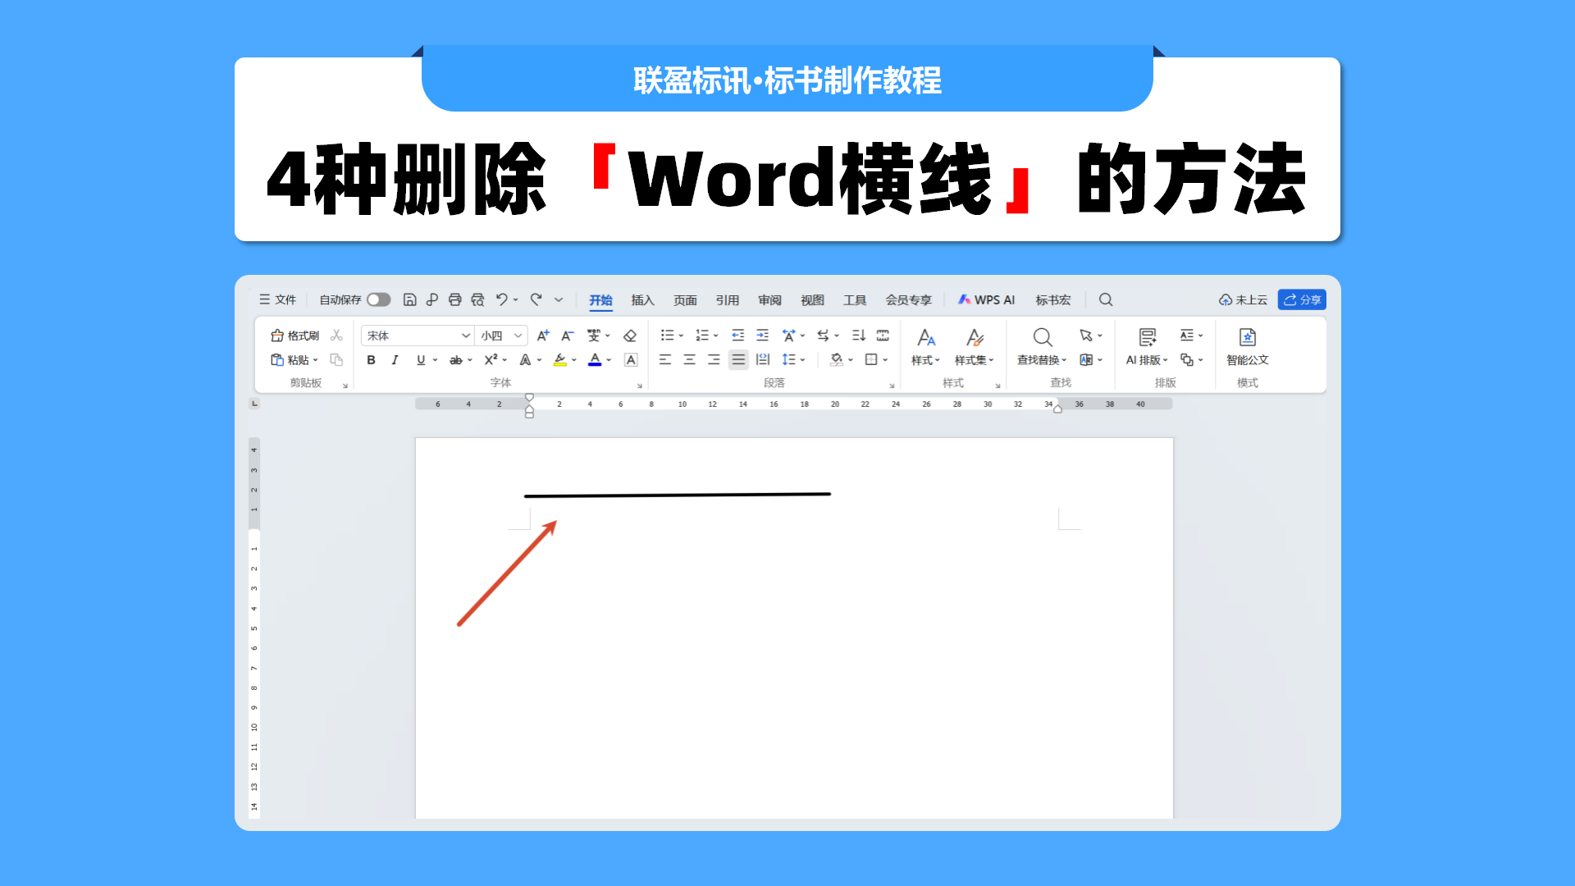Toggle Strikethrough formatting
Viewport: 1575px width, 886px height.
coord(456,359)
